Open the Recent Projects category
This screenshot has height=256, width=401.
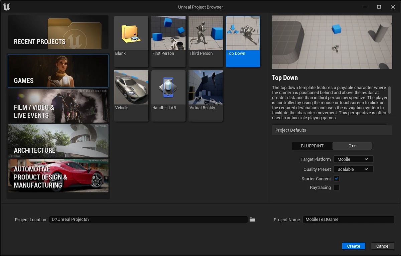tap(58, 32)
